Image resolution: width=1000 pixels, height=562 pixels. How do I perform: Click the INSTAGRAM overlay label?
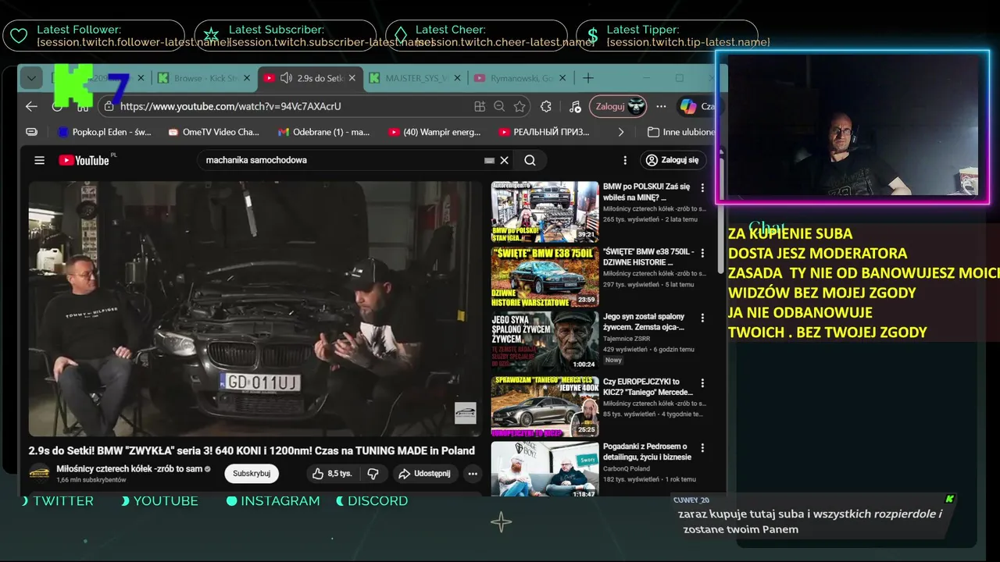tap(280, 501)
